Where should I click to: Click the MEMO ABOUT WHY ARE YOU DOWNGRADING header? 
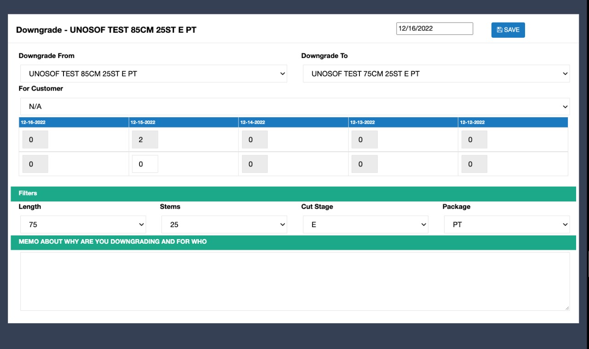(x=294, y=242)
